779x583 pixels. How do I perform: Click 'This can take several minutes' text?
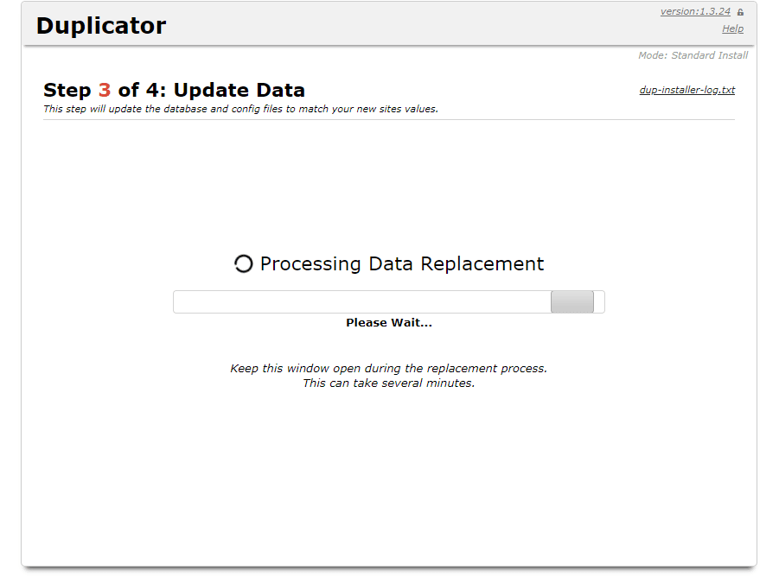pos(388,383)
